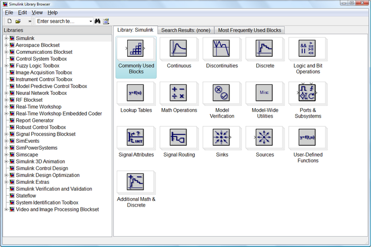Select Image Acquisition Toolbox in tree

point(44,73)
